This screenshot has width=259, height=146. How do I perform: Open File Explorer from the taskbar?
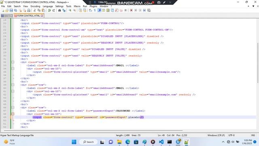coord(119,142)
